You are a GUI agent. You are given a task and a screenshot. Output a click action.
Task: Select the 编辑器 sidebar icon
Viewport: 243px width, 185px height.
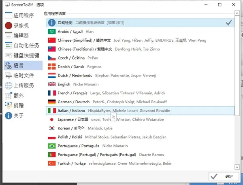coord(8,36)
